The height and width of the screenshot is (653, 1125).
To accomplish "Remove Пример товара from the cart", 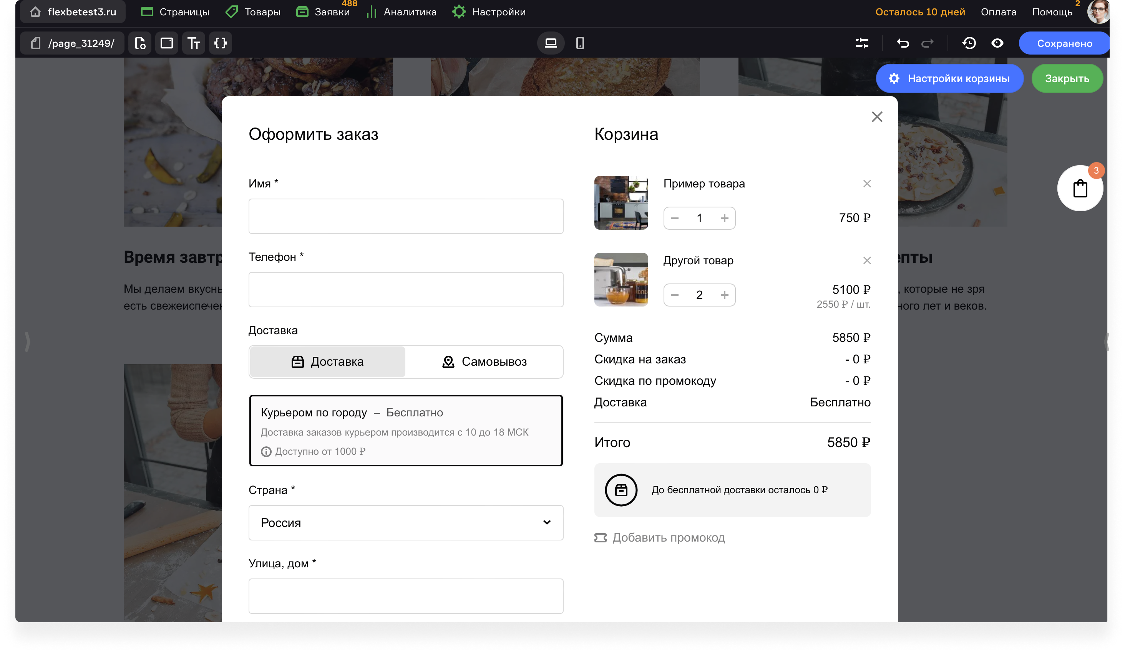I will tap(867, 184).
